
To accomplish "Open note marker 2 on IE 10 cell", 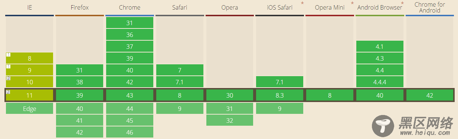I will [x=8, y=78].
